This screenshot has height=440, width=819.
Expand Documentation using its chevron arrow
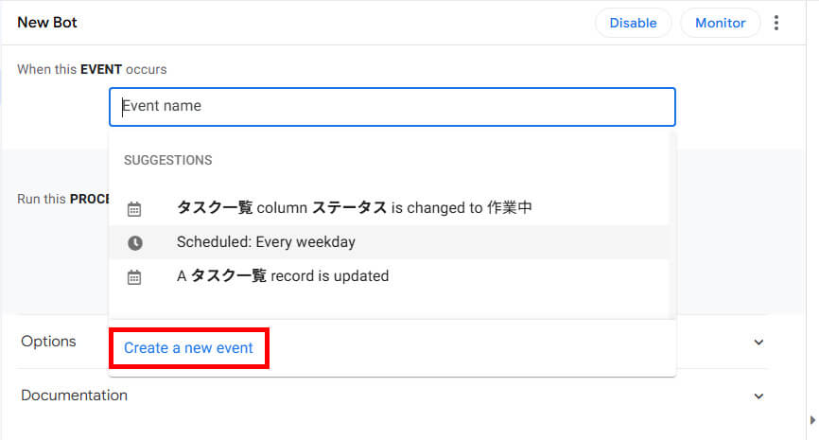[758, 396]
